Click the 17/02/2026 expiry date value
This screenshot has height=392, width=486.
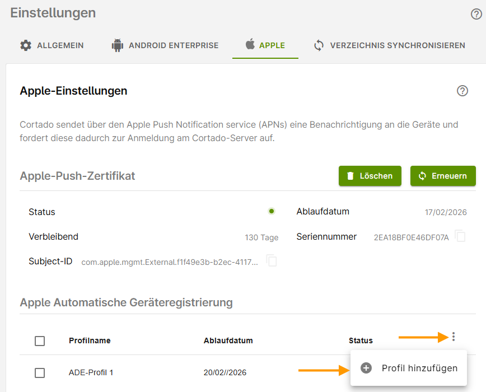[446, 212]
